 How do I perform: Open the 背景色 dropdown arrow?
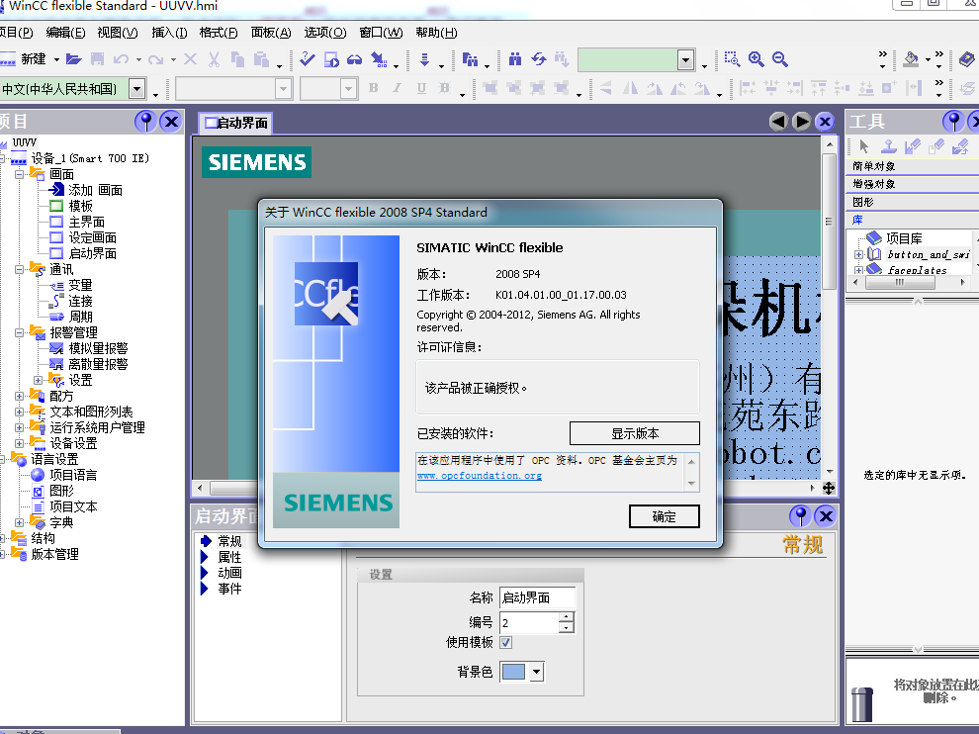coord(536,672)
